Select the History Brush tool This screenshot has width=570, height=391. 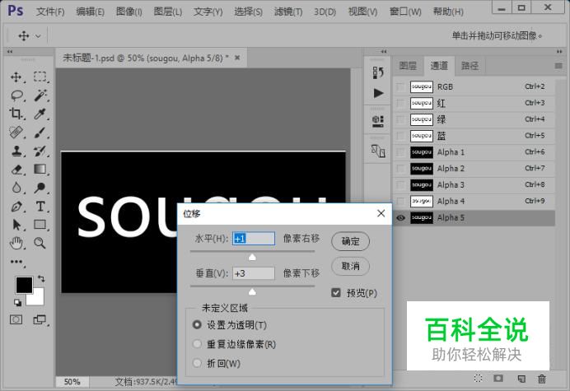tap(40, 151)
